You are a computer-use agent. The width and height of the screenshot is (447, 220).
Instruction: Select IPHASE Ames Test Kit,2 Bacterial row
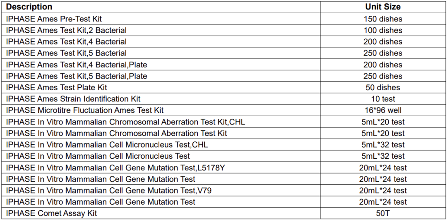point(66,30)
